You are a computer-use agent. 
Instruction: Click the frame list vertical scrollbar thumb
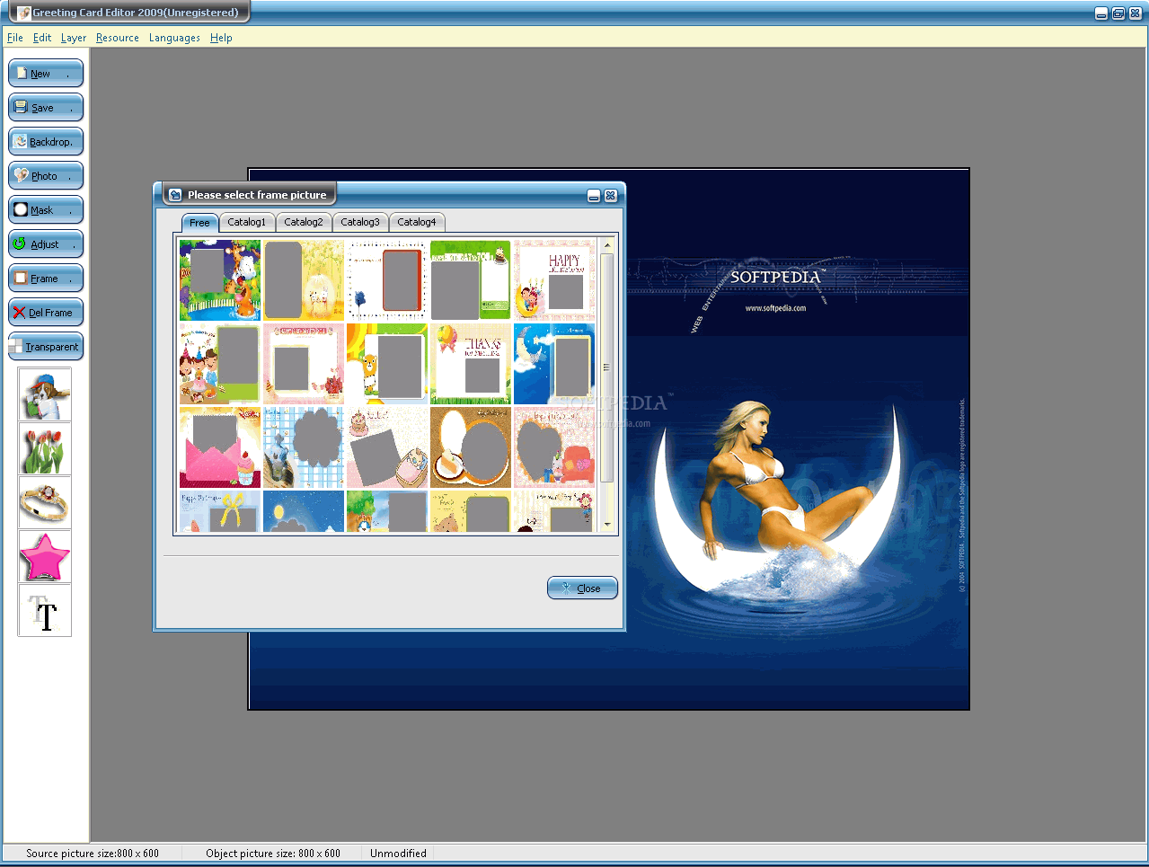tap(607, 367)
